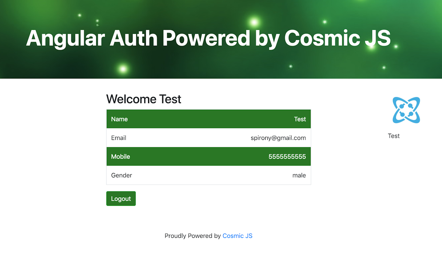Click the letters JS in banner title

pyautogui.click(x=378, y=38)
